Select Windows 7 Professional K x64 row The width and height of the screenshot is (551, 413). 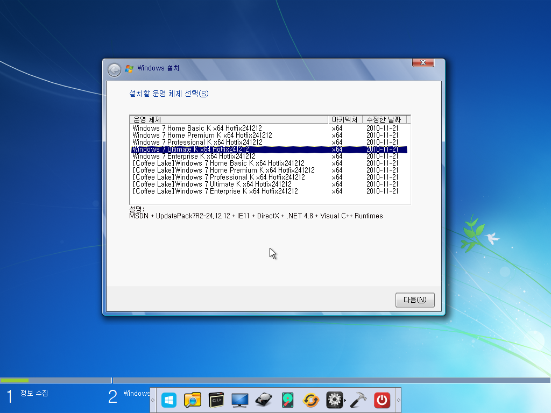coord(269,142)
